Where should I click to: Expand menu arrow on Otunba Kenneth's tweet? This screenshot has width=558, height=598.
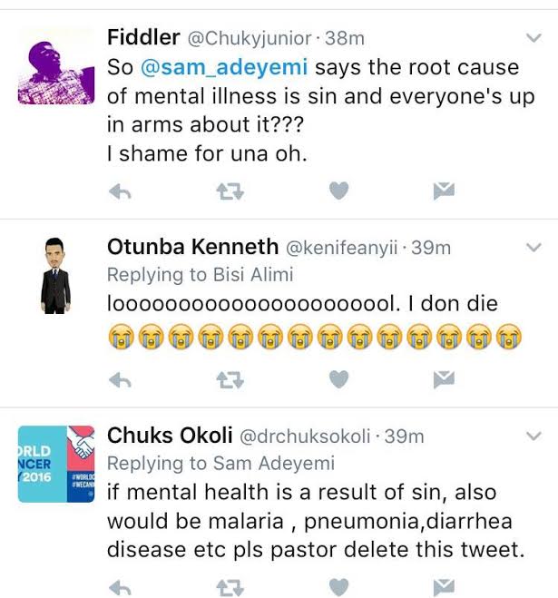pyautogui.click(x=534, y=247)
